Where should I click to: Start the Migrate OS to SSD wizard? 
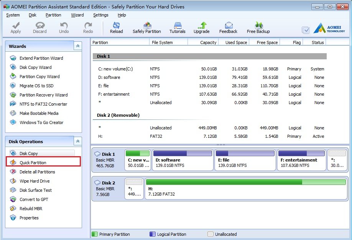(36, 86)
